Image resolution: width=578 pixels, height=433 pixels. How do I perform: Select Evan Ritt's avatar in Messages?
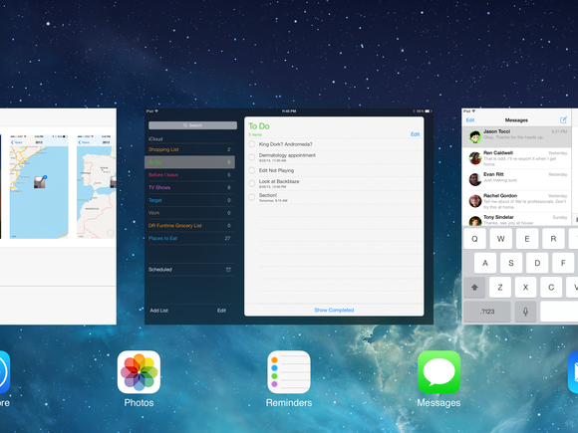click(x=475, y=180)
